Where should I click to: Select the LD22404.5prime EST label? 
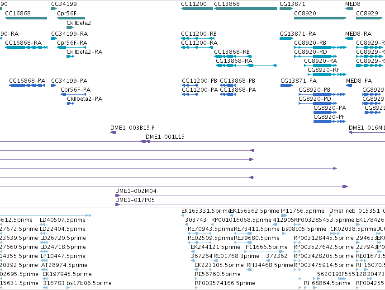point(62,229)
